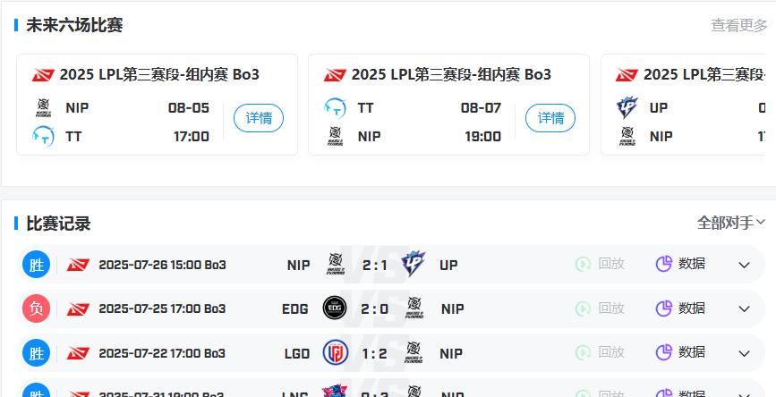
Task: Click the LGD team logo in match record
Action: point(336,352)
